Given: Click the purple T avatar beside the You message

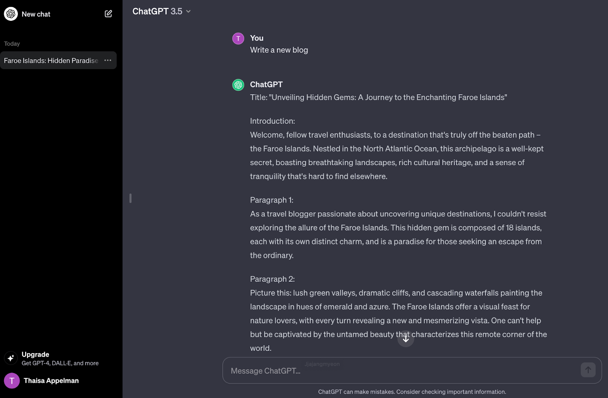Looking at the screenshot, I should tap(238, 38).
